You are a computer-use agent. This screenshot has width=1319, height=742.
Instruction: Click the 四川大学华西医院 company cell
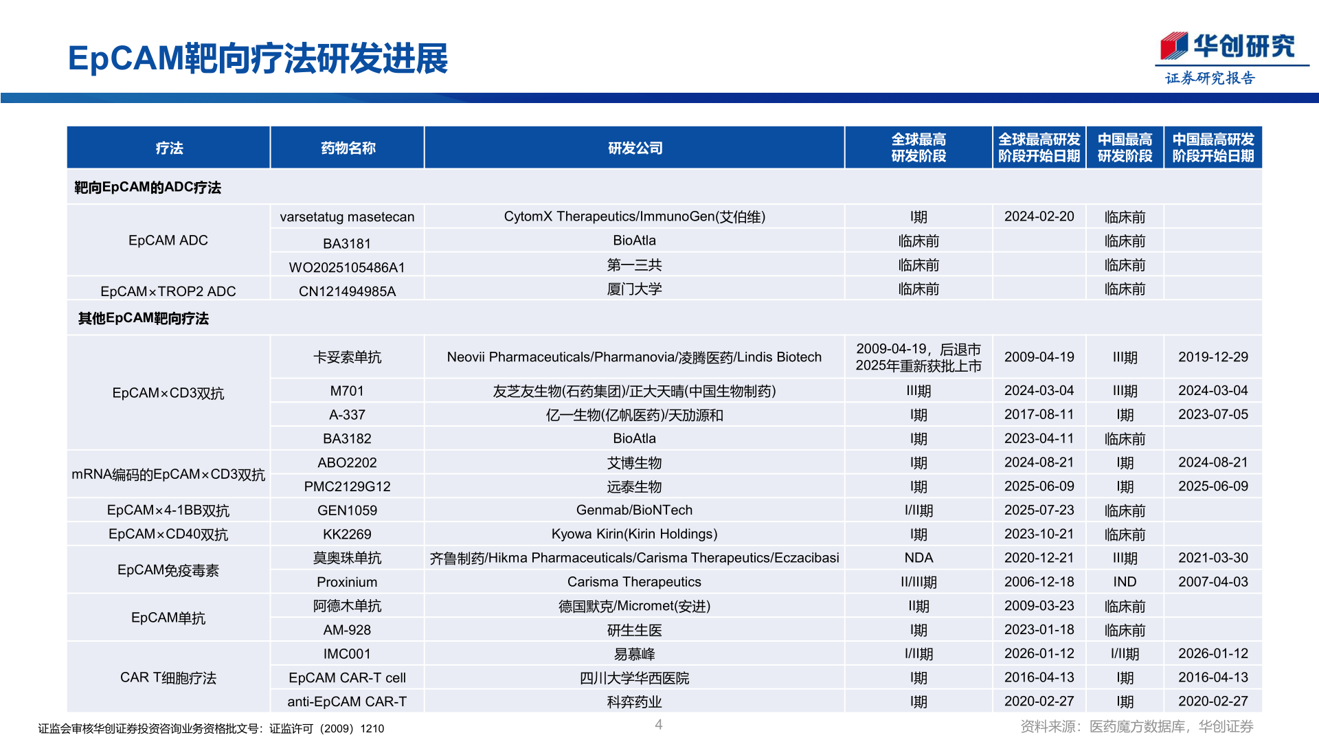point(635,677)
